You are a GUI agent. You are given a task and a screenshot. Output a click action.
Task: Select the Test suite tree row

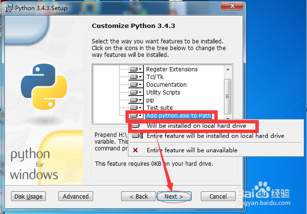point(160,107)
